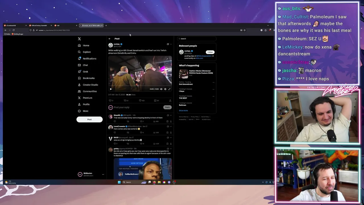
Task: Open options for THE BEST trend
Action: 214,96
